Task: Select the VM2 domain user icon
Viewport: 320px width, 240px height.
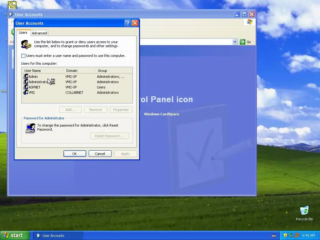Action: coord(26,92)
